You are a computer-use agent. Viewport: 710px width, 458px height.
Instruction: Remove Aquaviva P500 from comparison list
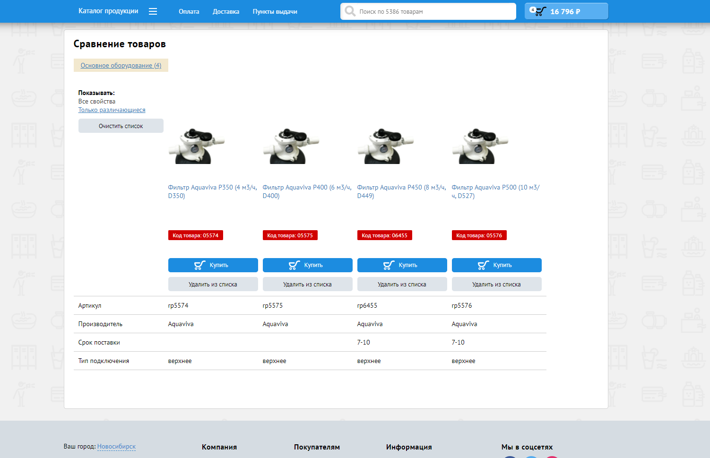click(x=496, y=285)
